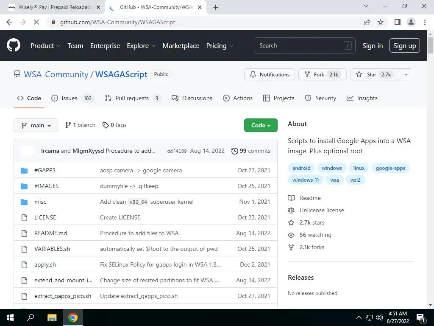
Task: Switch to the Actions tab
Action: point(238,98)
